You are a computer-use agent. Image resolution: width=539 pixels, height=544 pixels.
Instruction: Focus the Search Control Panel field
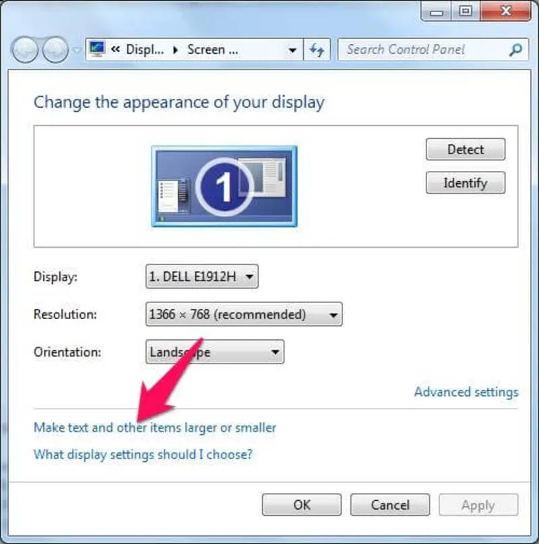click(x=424, y=49)
